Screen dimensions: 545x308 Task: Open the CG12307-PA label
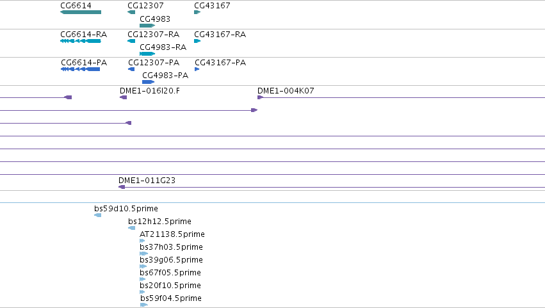coord(154,63)
